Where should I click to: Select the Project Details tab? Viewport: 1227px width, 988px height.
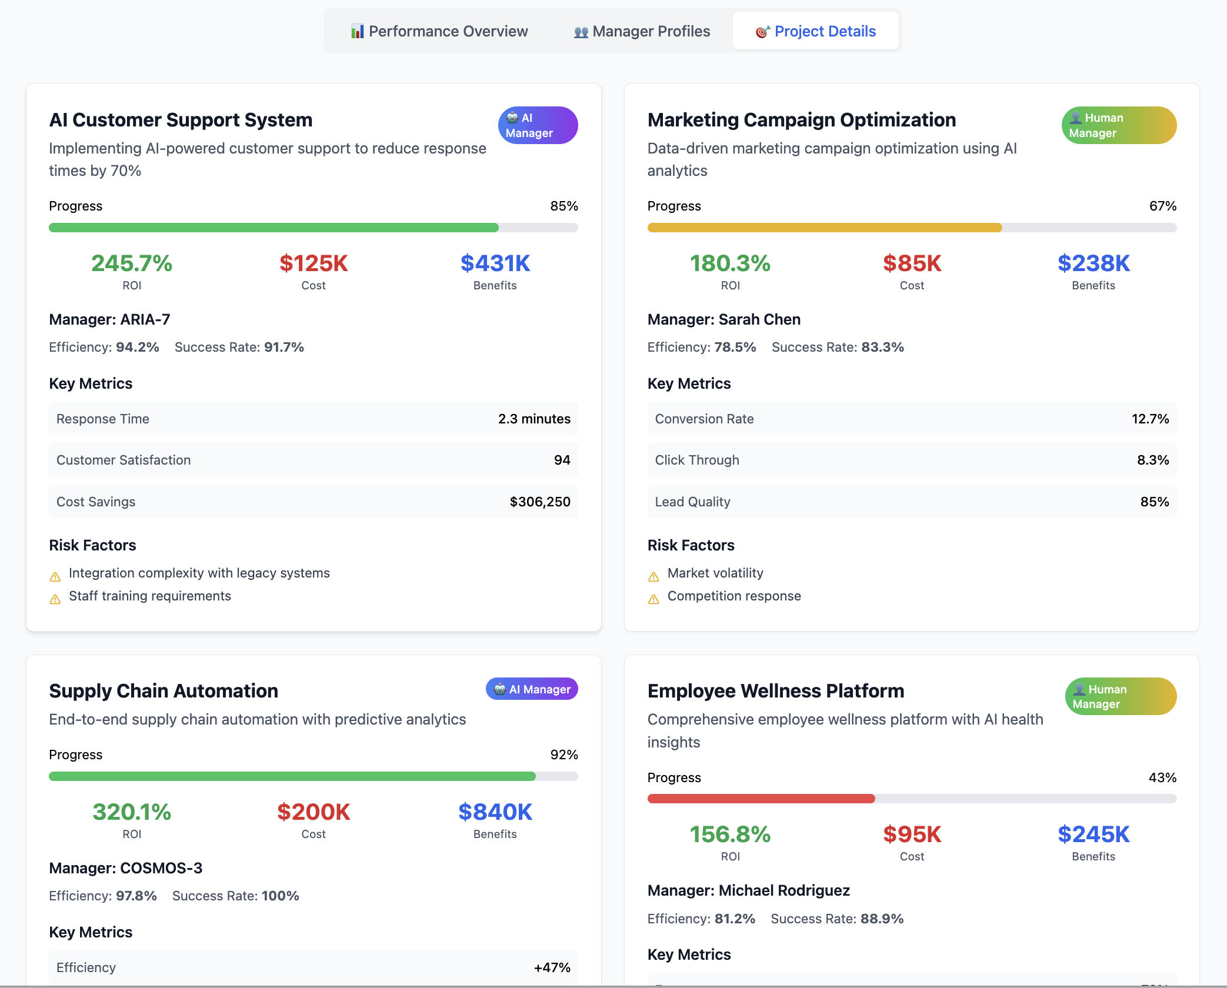click(815, 31)
